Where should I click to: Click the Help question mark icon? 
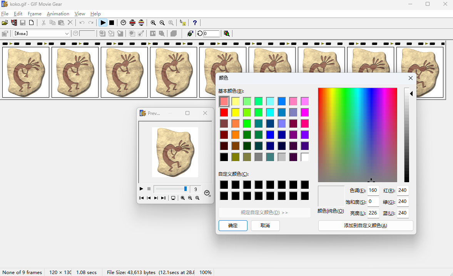coord(195,23)
